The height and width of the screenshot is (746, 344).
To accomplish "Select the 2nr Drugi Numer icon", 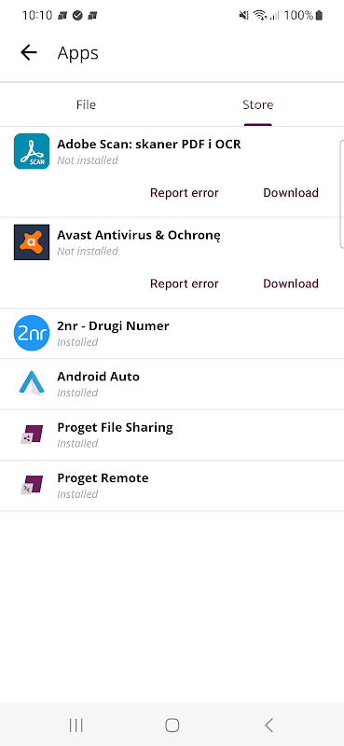I will tap(32, 333).
